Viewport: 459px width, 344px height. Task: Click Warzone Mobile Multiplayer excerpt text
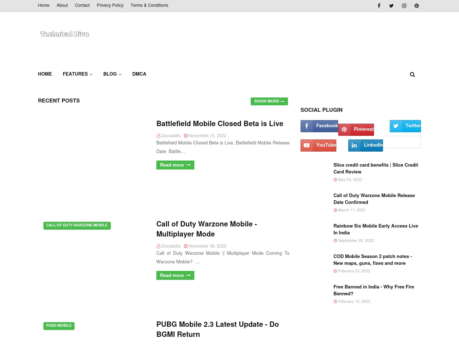click(223, 258)
